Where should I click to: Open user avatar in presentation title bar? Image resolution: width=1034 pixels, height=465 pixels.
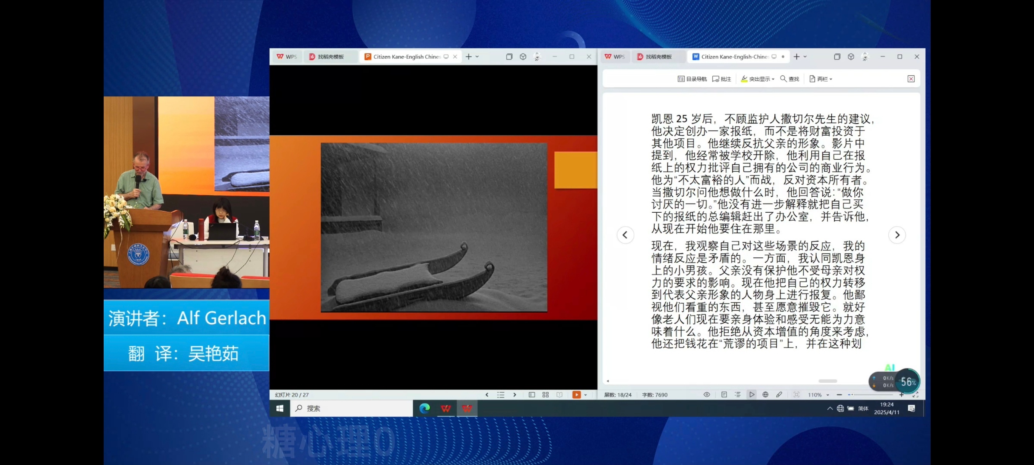pyautogui.click(x=537, y=57)
